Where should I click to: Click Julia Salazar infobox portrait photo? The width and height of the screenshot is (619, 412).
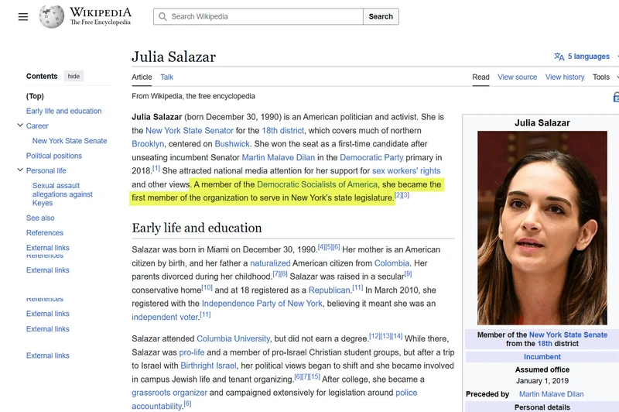click(542, 228)
